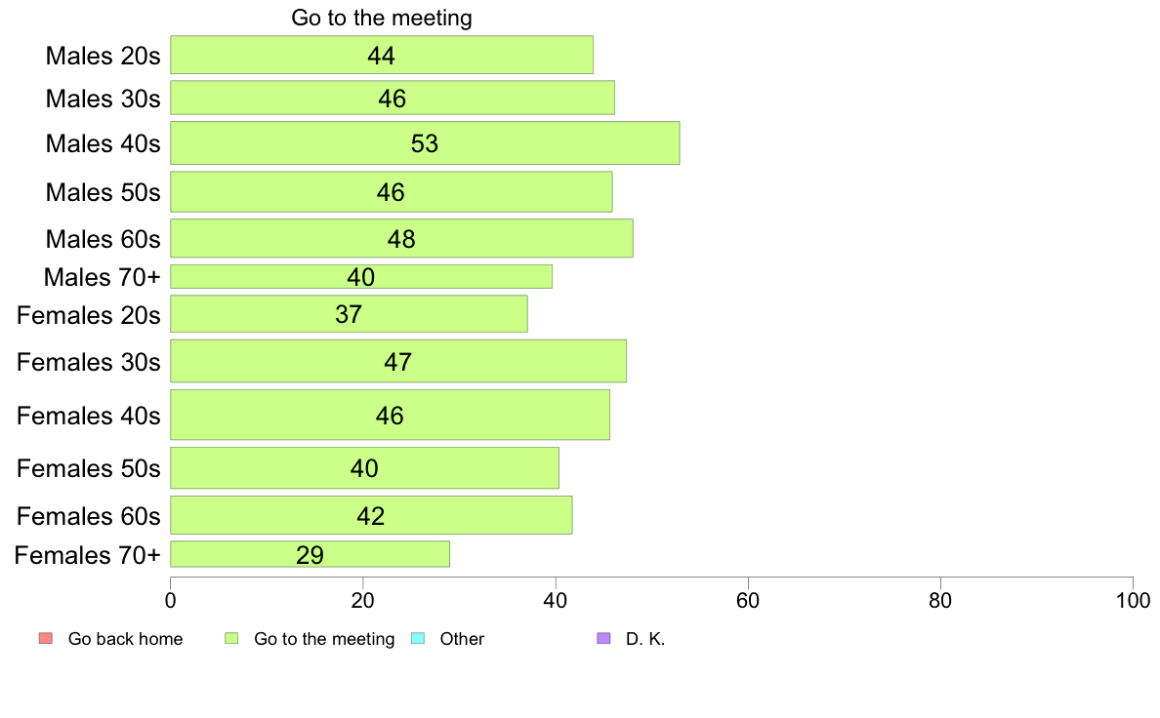Click the Females 50s axis label
The width and height of the screenshot is (1160, 718).
coord(89,468)
